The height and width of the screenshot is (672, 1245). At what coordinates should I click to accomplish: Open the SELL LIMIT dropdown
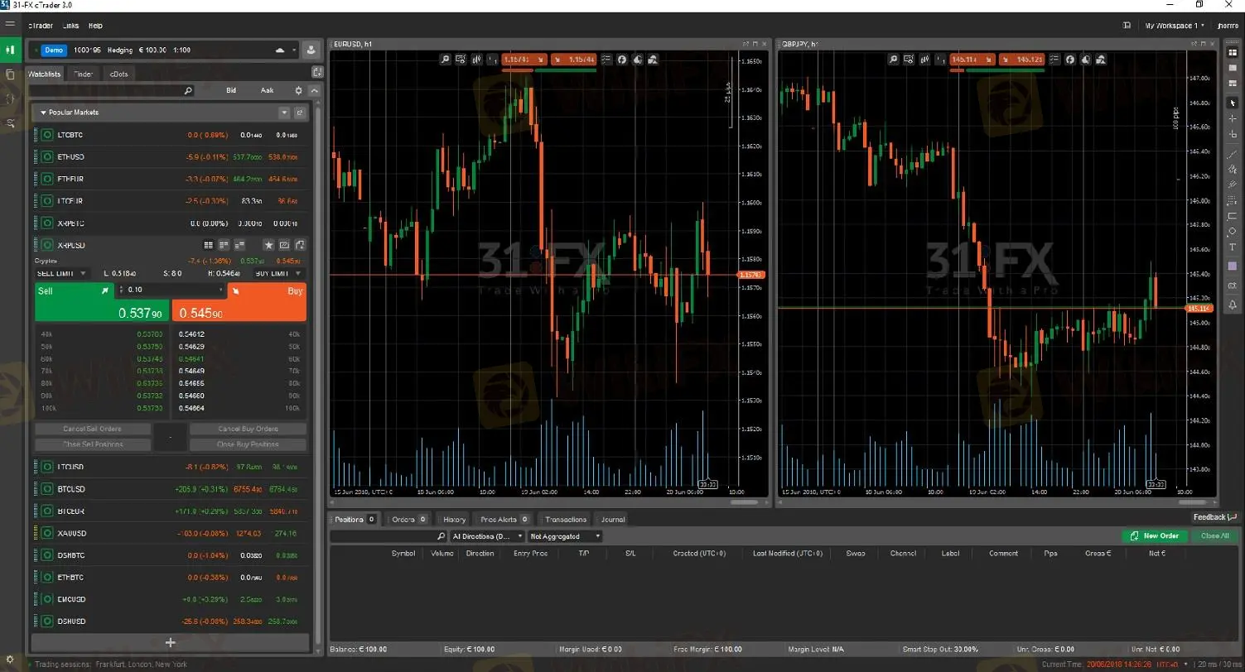(62, 273)
